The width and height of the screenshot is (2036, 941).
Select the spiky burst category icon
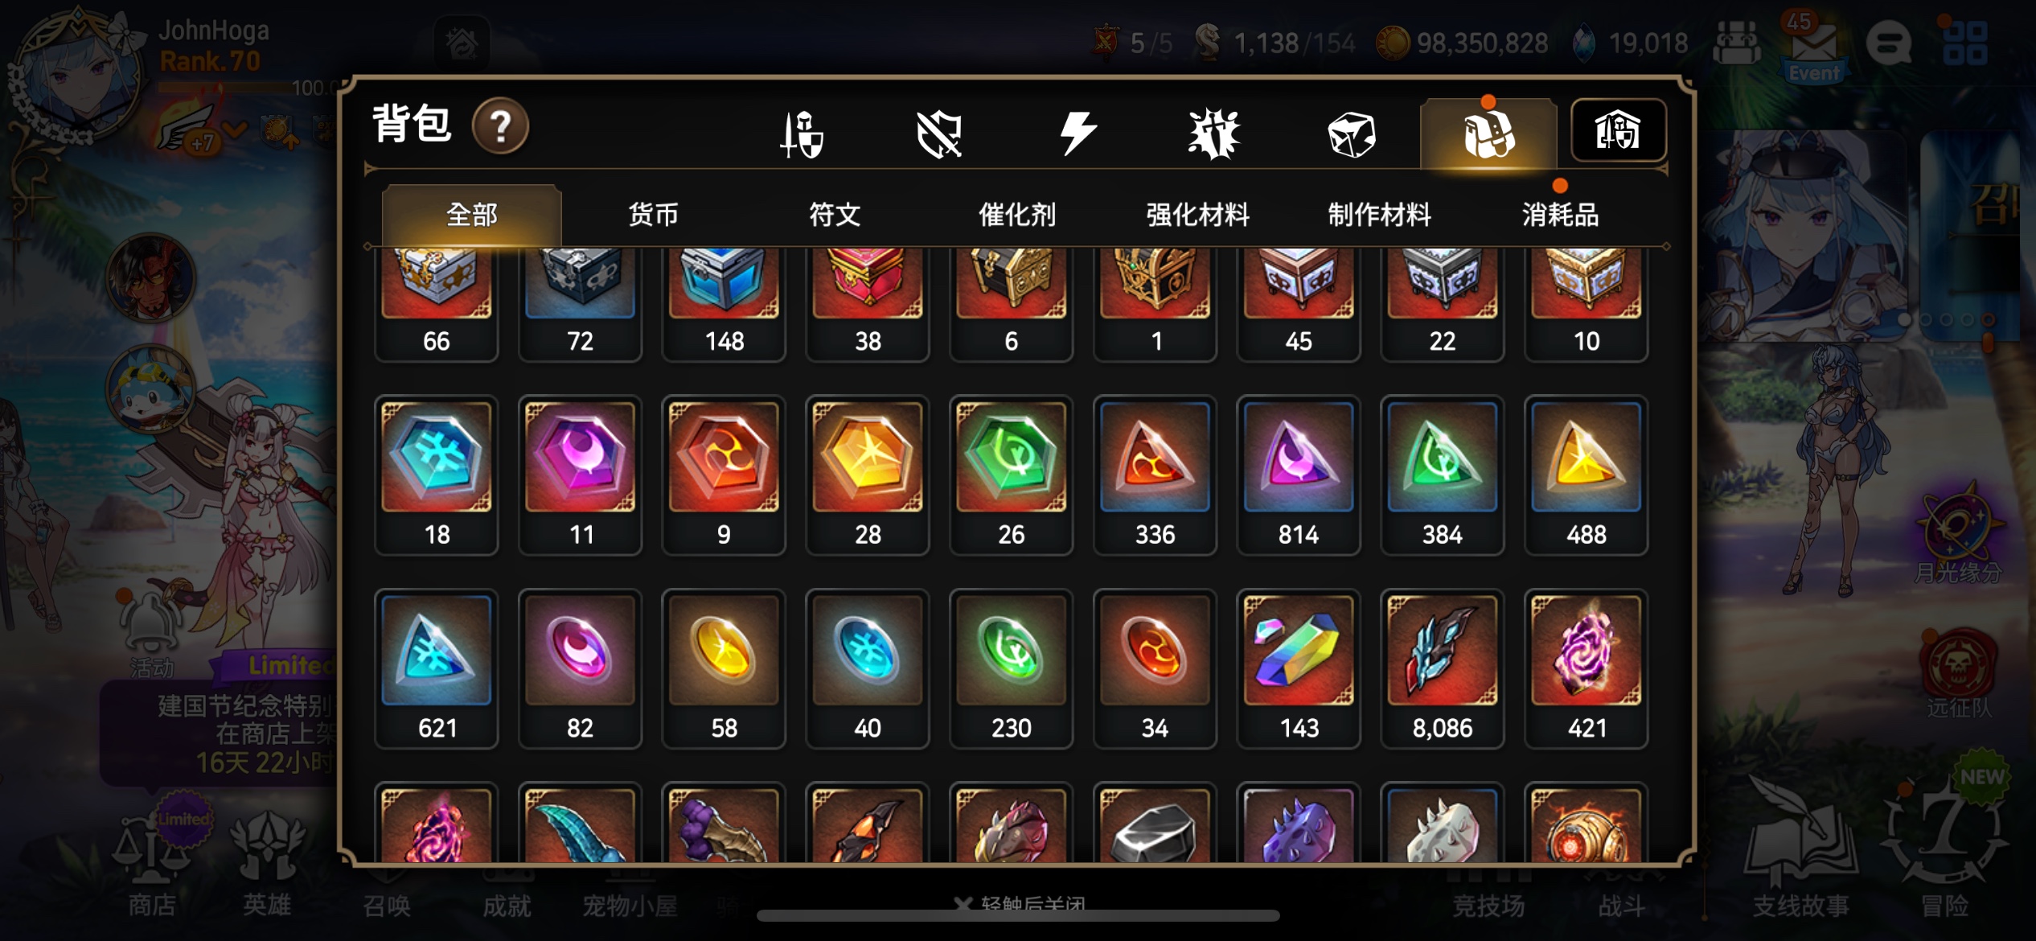pyautogui.click(x=1214, y=134)
